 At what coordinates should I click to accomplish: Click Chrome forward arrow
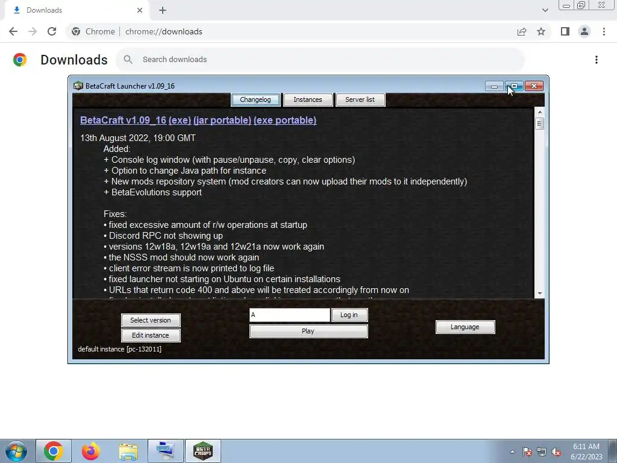pos(33,31)
